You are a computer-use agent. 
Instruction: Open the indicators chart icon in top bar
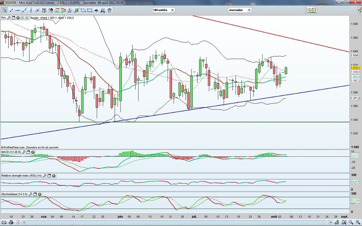click(311, 10)
